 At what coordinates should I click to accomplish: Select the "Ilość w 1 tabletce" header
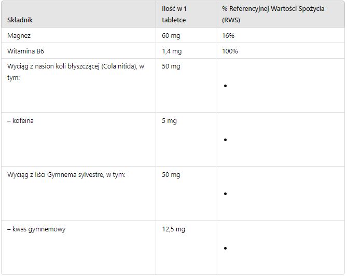(x=174, y=15)
